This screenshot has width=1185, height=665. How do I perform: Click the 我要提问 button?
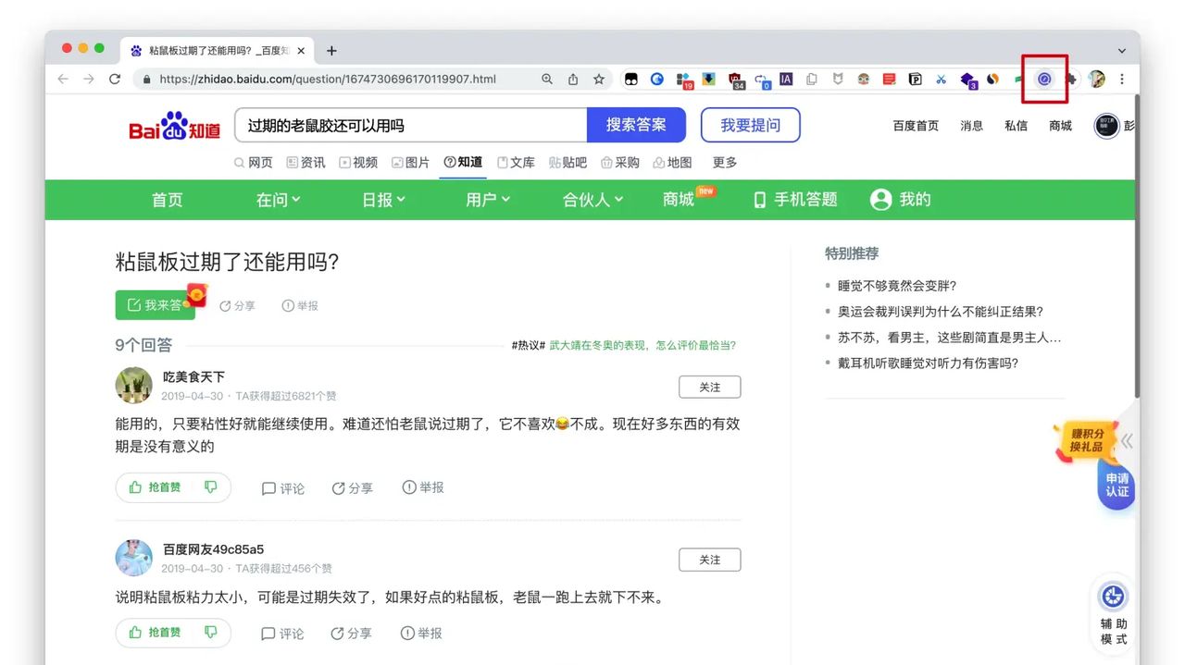click(x=750, y=125)
